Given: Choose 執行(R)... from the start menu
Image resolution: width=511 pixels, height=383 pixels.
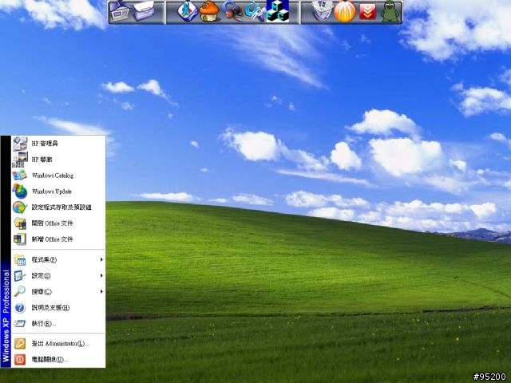Looking at the screenshot, I should click(x=58, y=323).
